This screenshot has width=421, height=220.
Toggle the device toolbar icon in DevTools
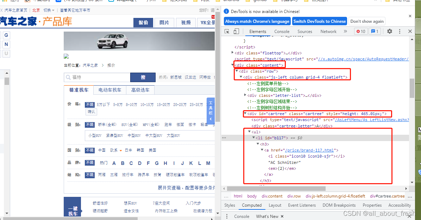tap(236, 31)
